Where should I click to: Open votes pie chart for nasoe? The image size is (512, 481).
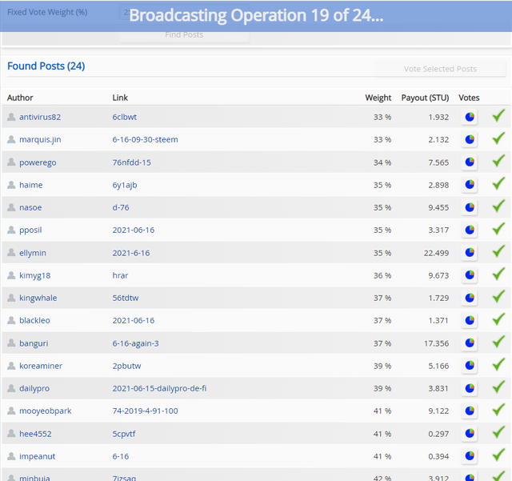[470, 207]
